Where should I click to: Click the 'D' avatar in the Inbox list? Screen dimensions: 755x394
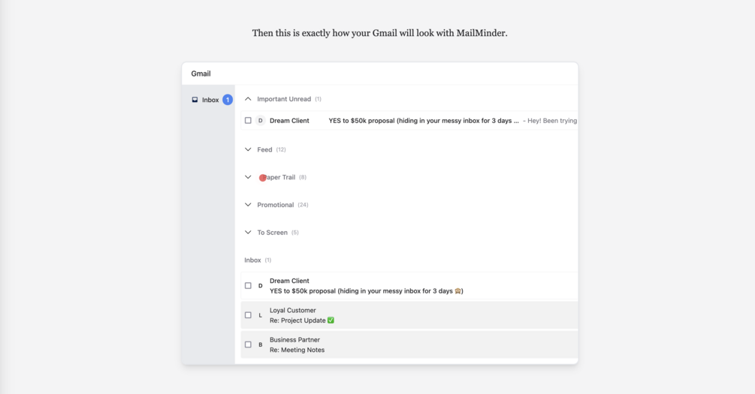pyautogui.click(x=261, y=286)
